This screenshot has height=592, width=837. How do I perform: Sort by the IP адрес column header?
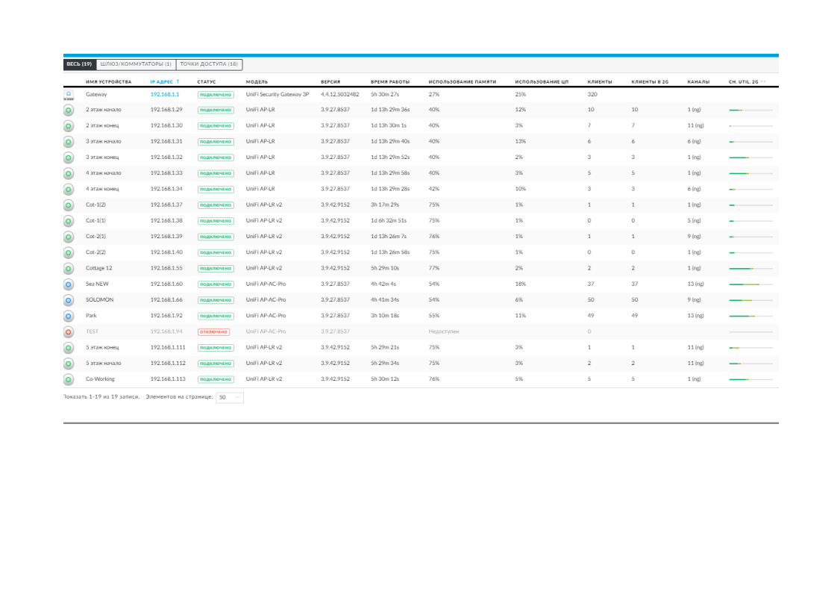pos(164,81)
